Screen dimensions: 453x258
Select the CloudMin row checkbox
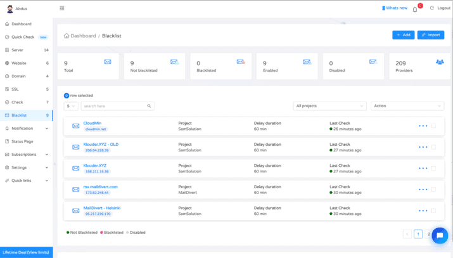tap(433, 126)
